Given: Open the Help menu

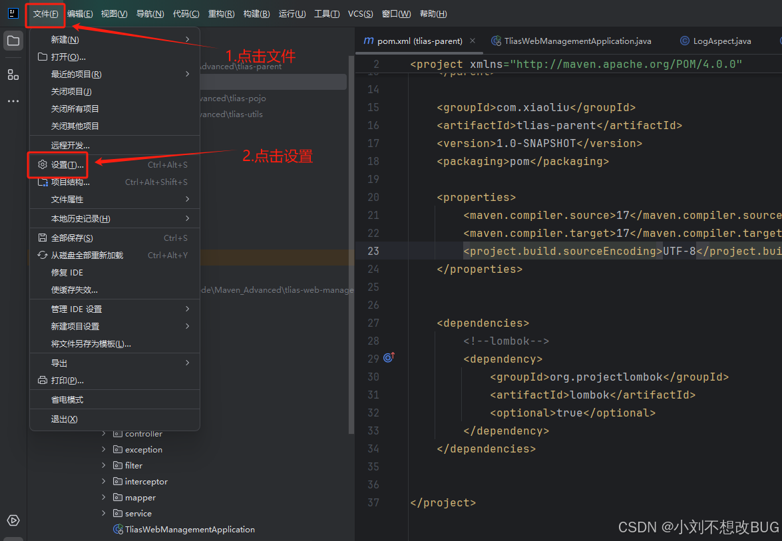Looking at the screenshot, I should coord(433,14).
